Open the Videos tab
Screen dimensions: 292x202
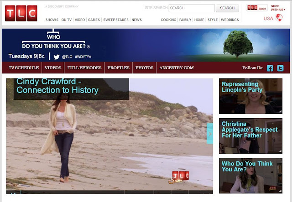[53, 68]
